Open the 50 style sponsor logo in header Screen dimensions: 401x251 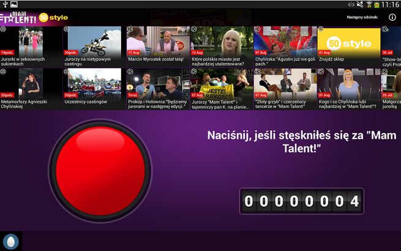pyautogui.click(x=53, y=17)
